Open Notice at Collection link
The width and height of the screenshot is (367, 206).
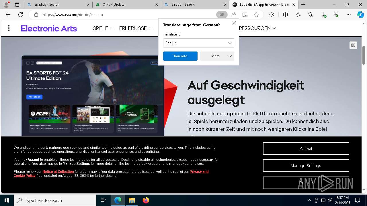(58, 172)
